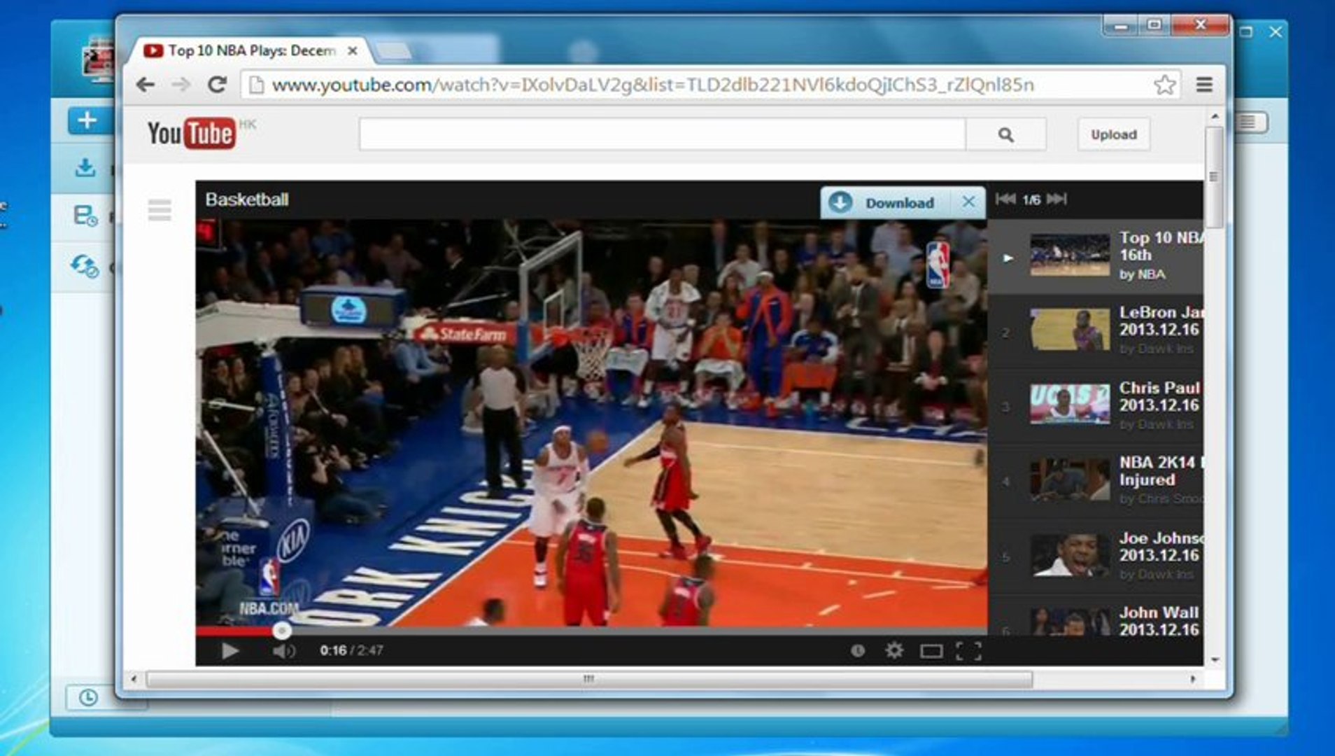Open the sync/convert icon in the sidebar

84,266
